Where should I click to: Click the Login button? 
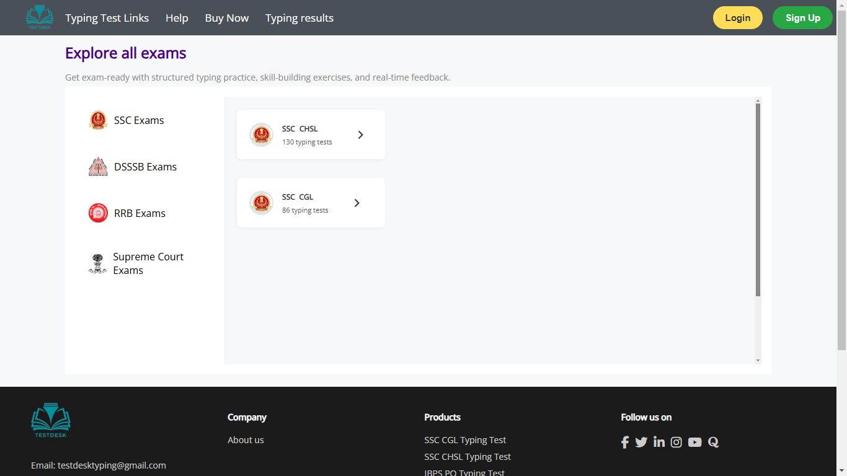737,17
